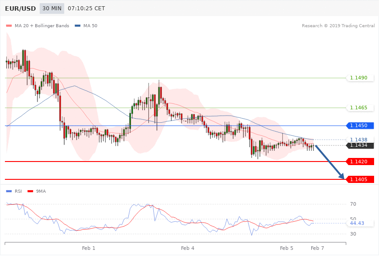Click the Feb 4 date axis label

pyautogui.click(x=188, y=248)
